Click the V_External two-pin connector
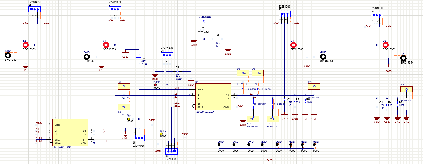The image size is (423, 164). (203, 21)
